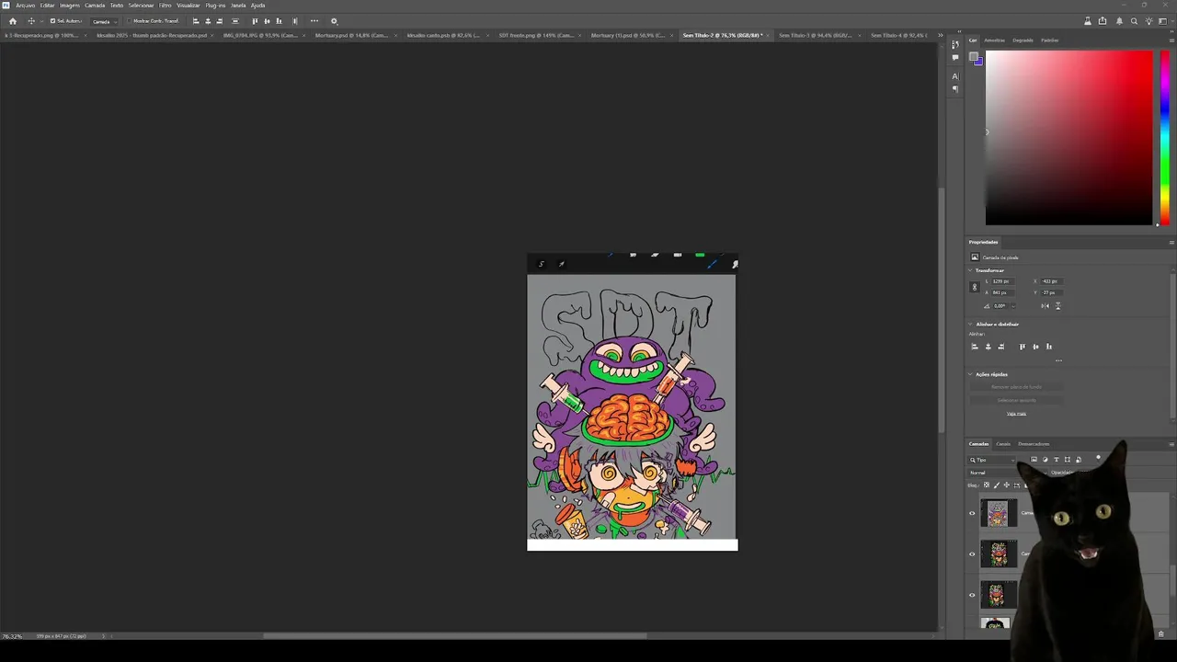1177x662 pixels.
Task: Open the Camada auto-select dropdown
Action: 105,21
